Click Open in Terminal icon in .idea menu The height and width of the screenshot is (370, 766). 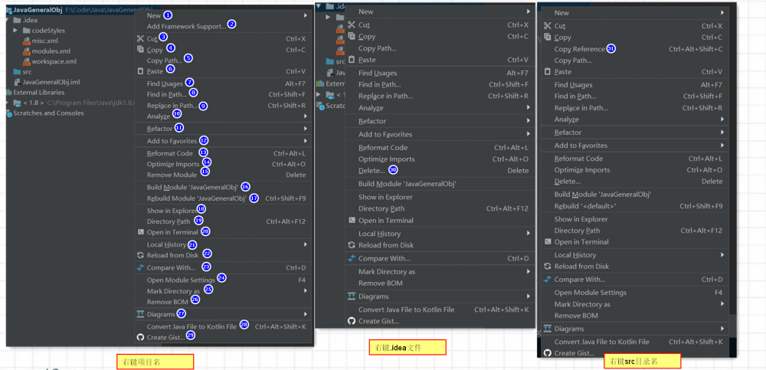coord(352,221)
